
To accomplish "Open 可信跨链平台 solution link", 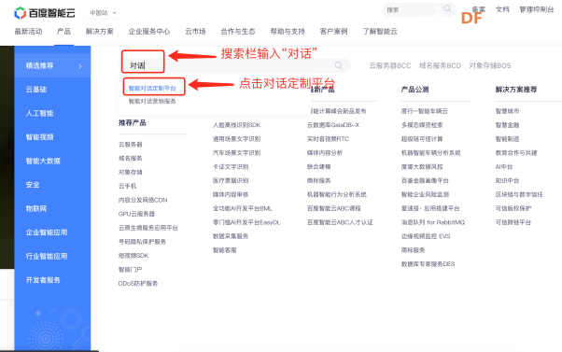I will pos(513,222).
